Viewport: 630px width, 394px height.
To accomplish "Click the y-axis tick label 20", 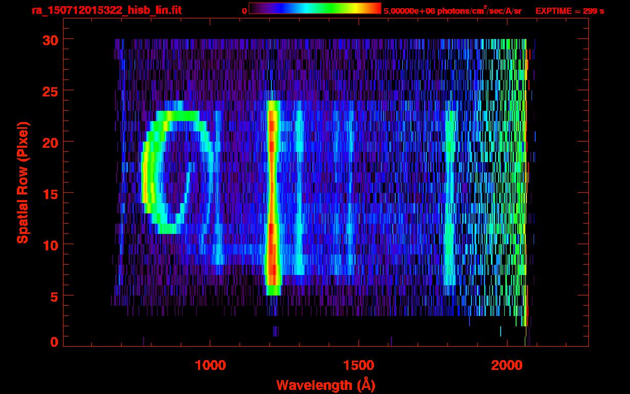I will click(x=50, y=142).
